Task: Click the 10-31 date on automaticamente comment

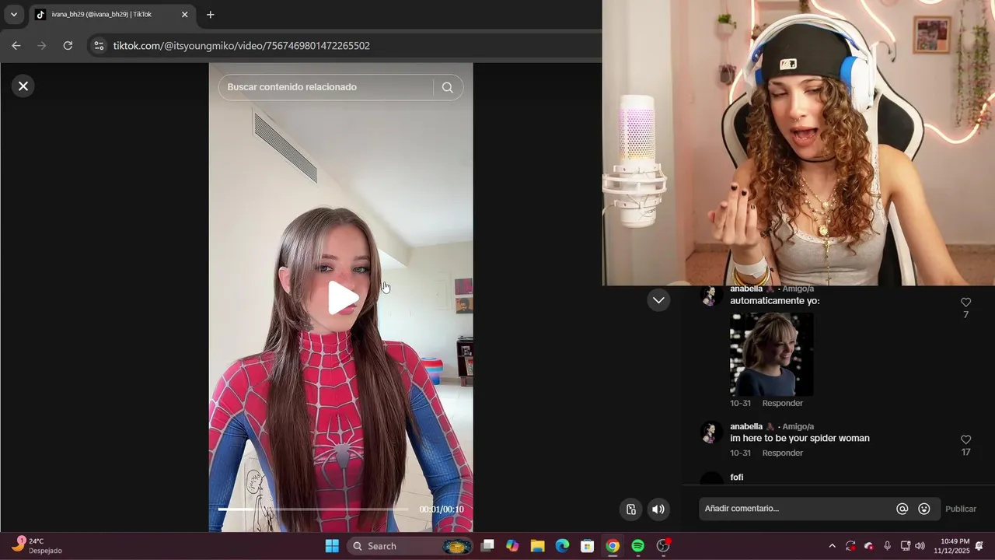Action: [x=740, y=403]
